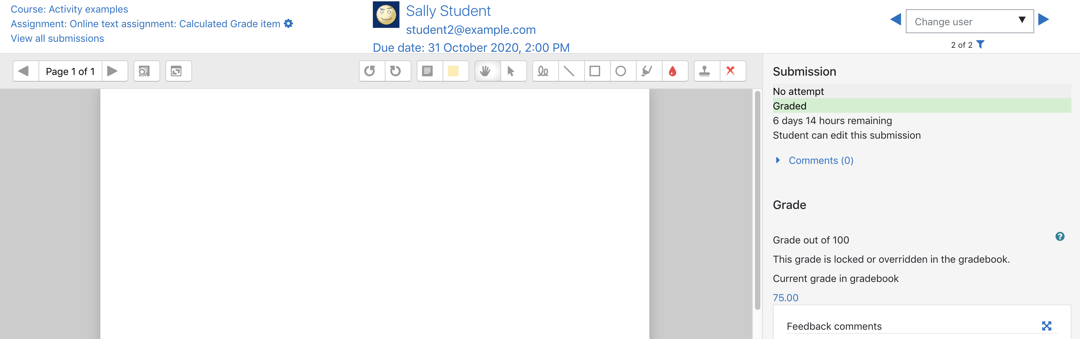The image size is (1080, 339).
Task: Open the search comments tool
Action: tap(146, 71)
